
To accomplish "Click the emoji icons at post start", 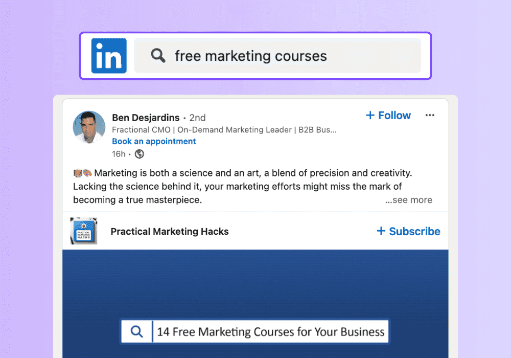I will point(83,173).
